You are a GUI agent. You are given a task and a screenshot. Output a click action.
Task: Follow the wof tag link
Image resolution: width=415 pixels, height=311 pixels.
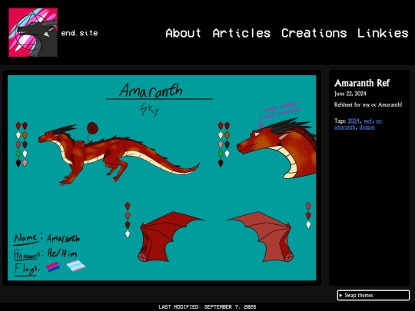(367, 121)
